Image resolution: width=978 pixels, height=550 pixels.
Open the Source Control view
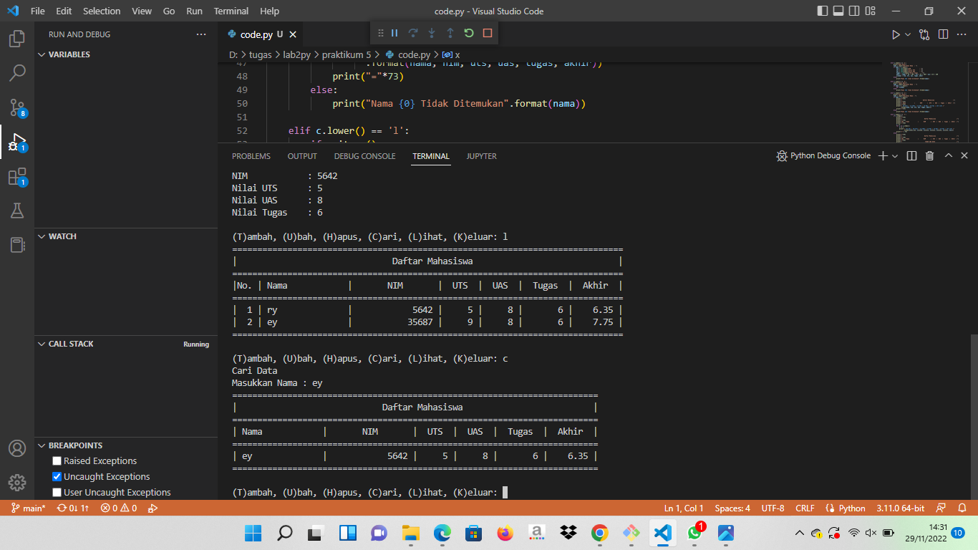17,107
